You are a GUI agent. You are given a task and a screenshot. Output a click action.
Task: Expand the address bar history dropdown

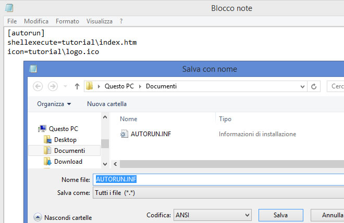(x=301, y=86)
